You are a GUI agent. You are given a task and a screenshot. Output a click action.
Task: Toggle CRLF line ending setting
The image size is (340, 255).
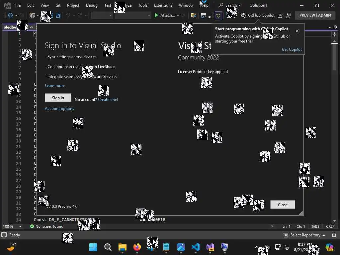click(330, 226)
